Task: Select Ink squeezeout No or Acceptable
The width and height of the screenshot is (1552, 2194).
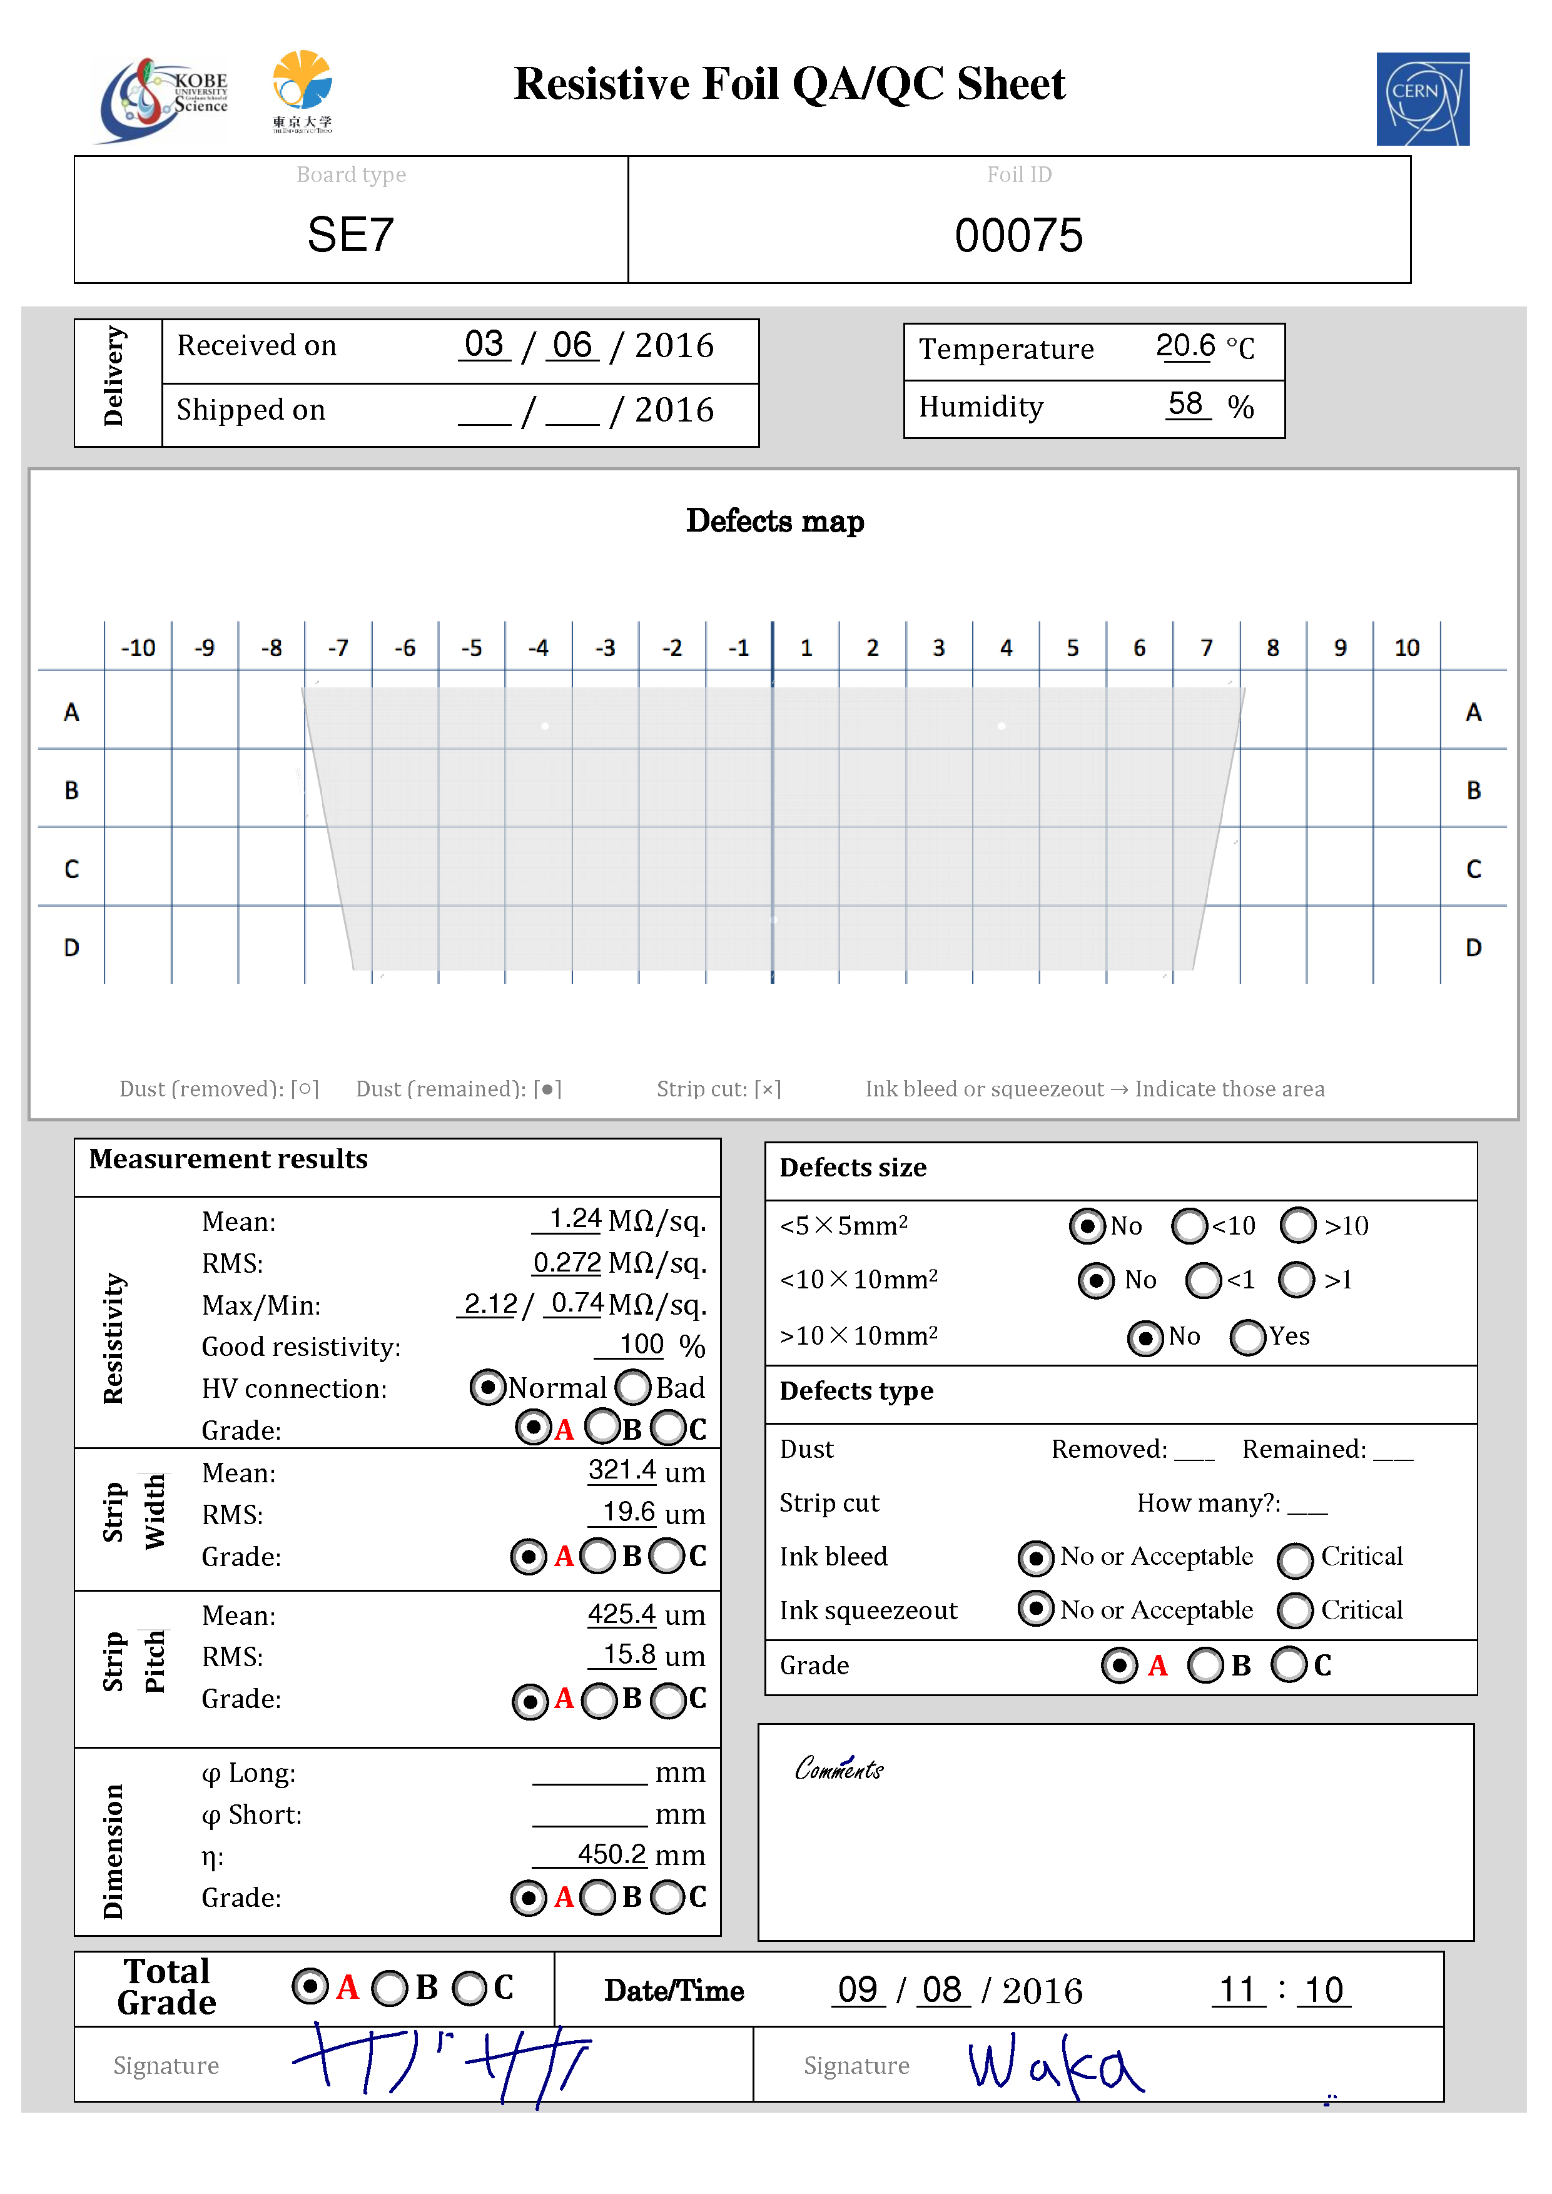Action: (x=1036, y=1608)
